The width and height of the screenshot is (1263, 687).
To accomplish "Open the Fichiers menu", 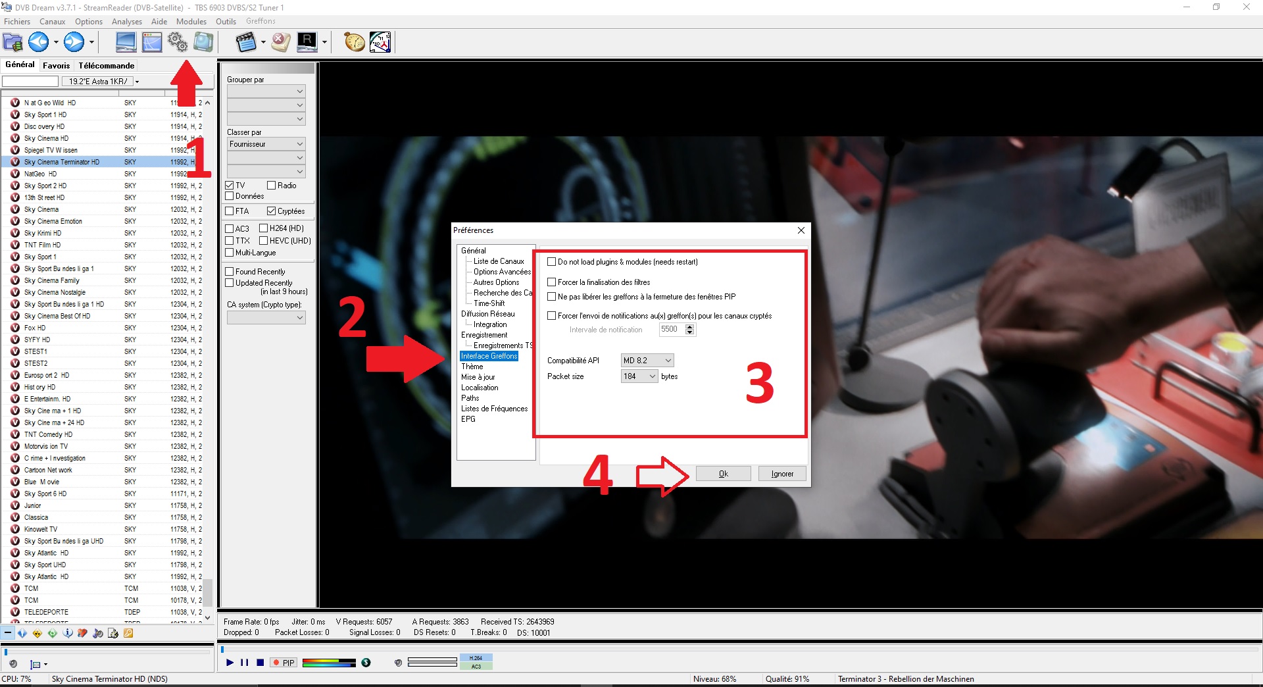I will pyautogui.click(x=17, y=22).
